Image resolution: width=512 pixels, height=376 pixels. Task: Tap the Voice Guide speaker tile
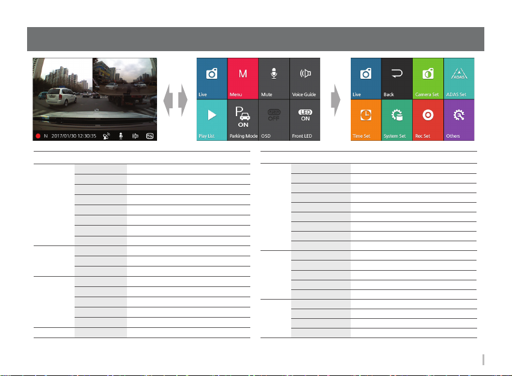[304, 79]
